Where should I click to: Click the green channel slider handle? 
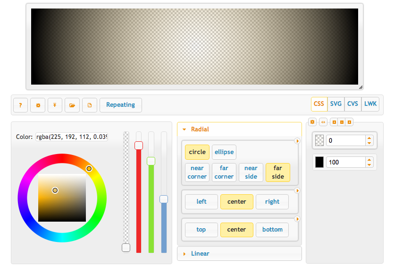pyautogui.click(x=151, y=161)
